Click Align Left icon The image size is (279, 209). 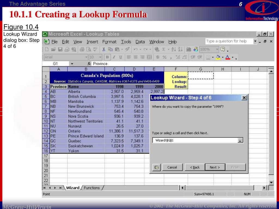click(129, 57)
